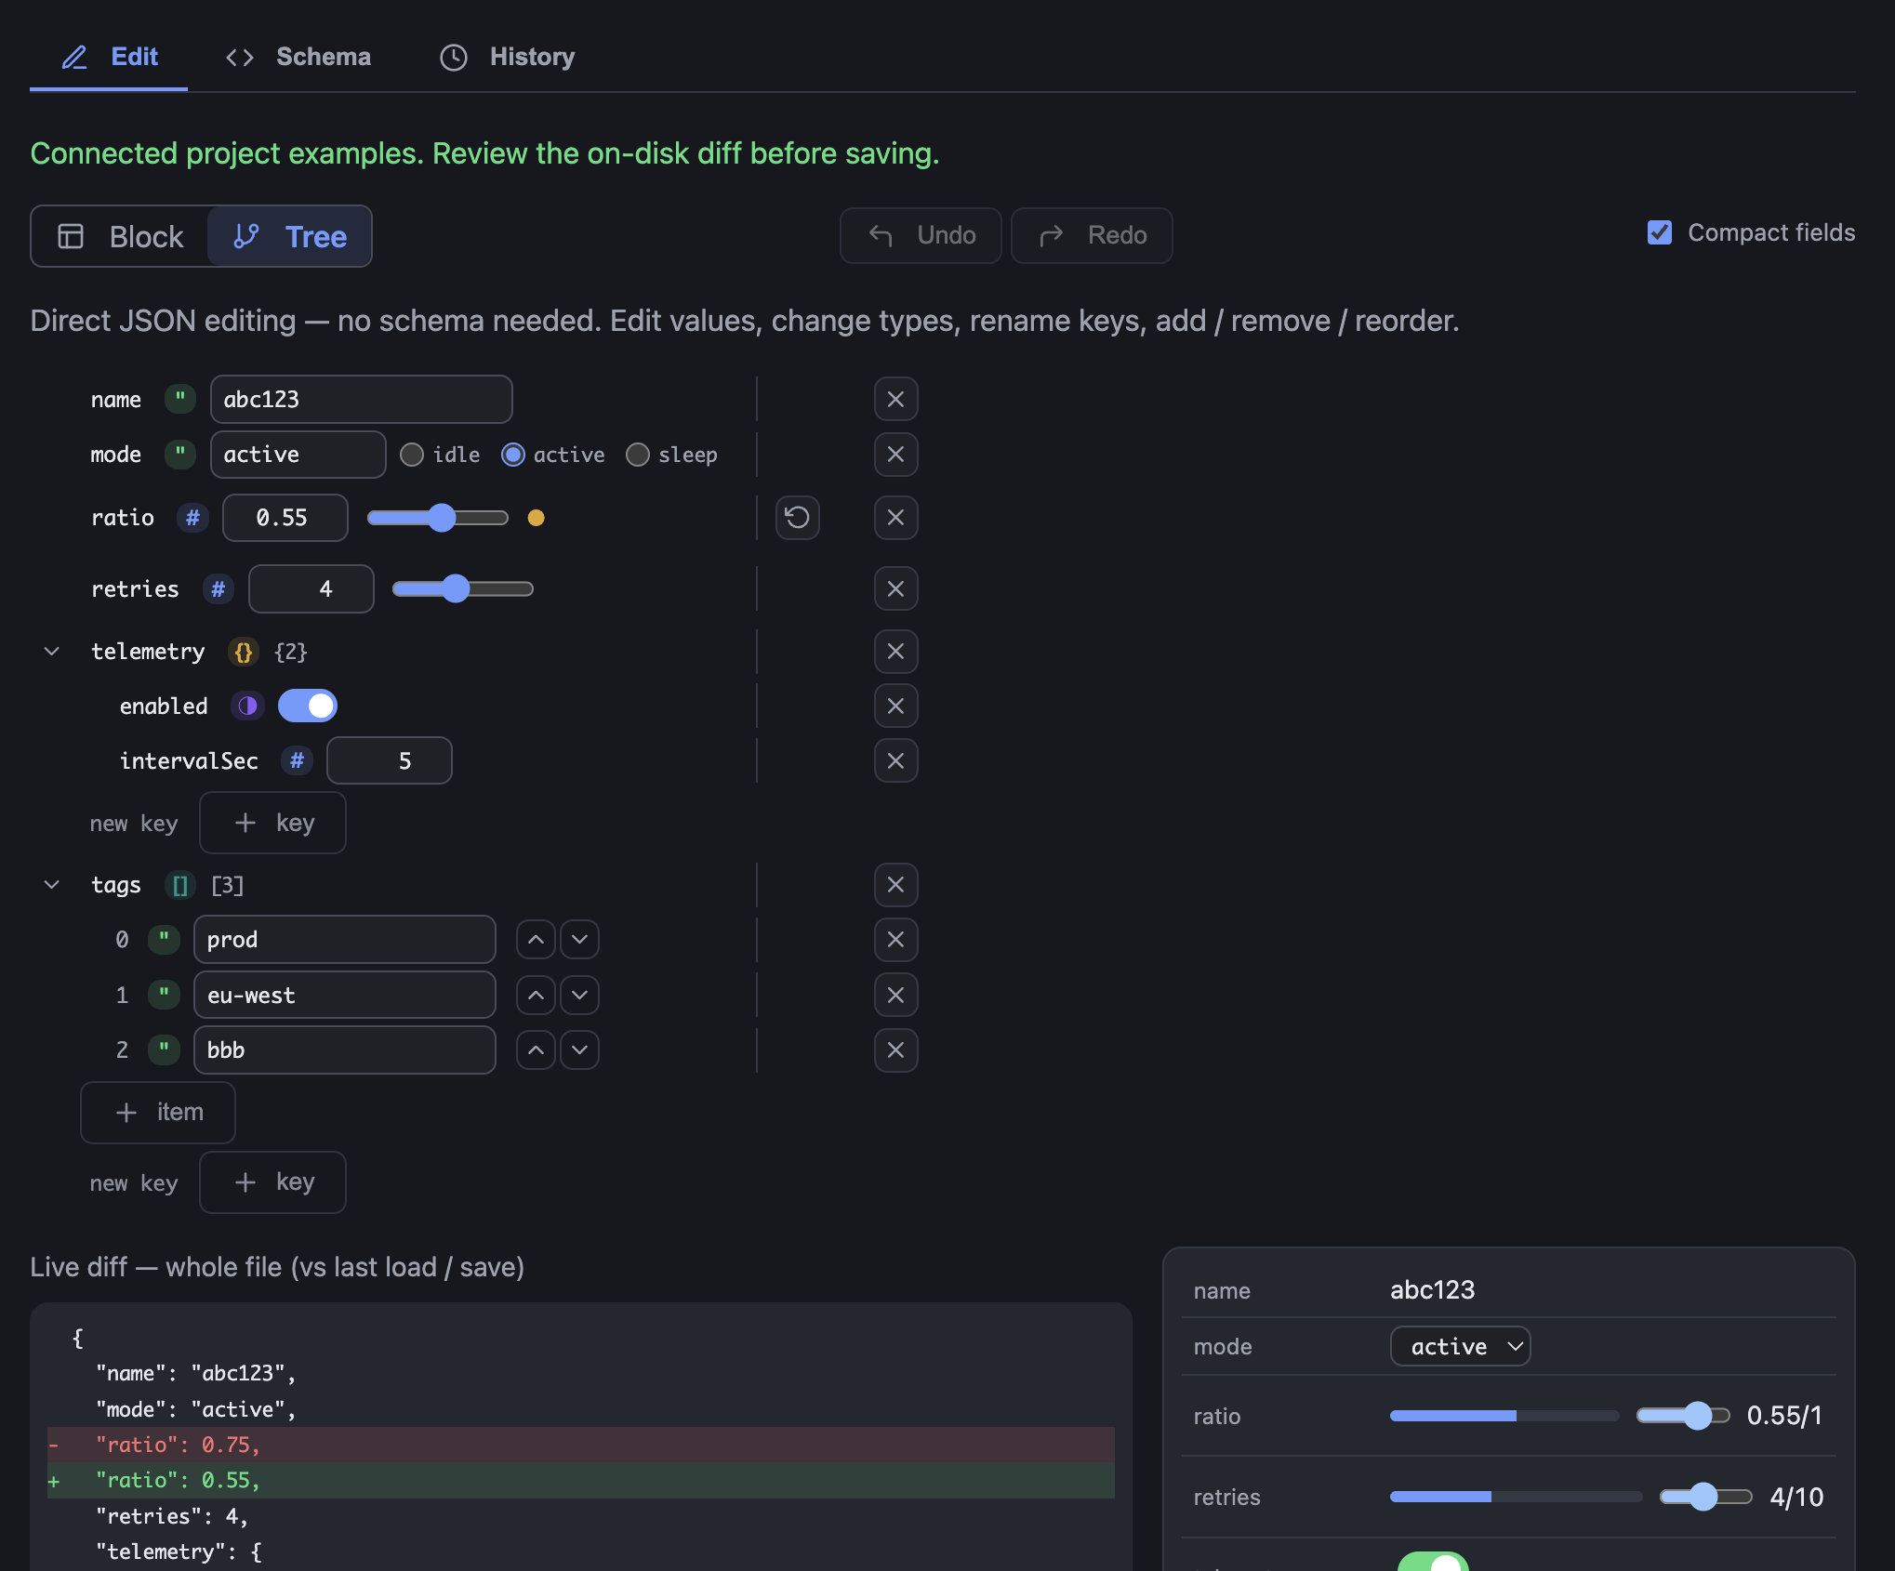Click the Undo button

click(x=921, y=235)
